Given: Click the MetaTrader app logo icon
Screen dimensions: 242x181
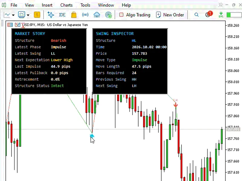Looking at the screenshot, I should (4, 5).
